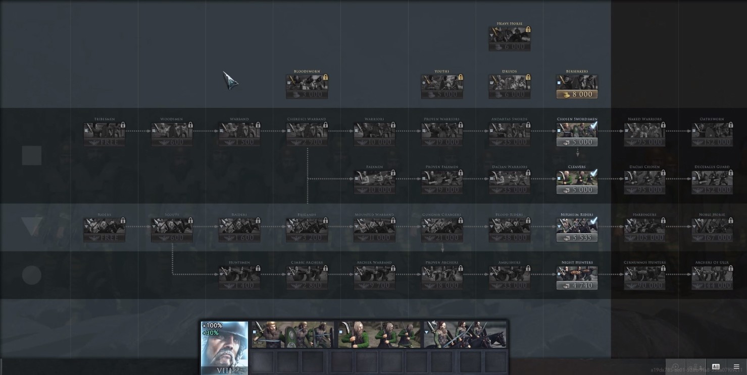Image resolution: width=747 pixels, height=375 pixels.
Task: Click the premium Heavy Horse unit card
Action: 510,39
